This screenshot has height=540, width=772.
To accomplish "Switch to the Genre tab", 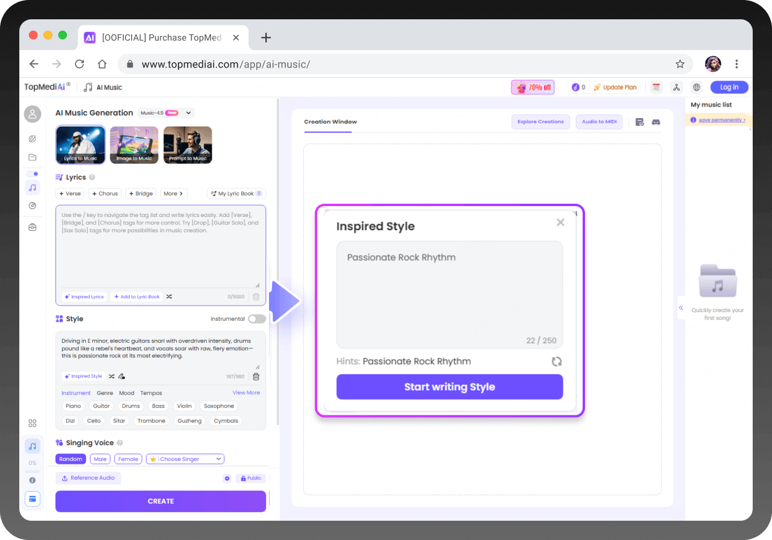I will coord(105,393).
